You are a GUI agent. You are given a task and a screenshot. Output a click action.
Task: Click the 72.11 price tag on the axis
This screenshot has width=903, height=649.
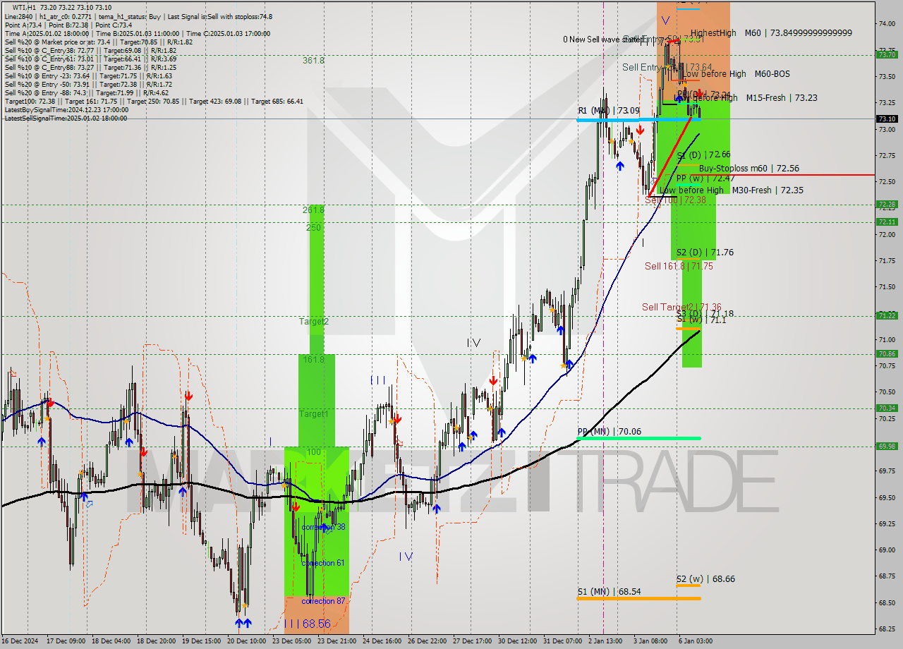point(887,222)
